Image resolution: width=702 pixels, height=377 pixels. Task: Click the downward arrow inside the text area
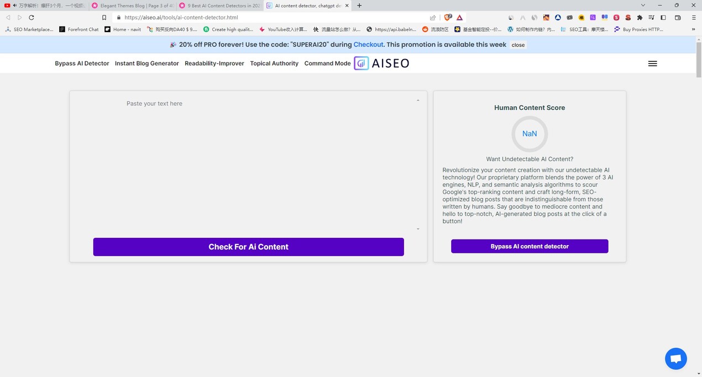point(418,228)
